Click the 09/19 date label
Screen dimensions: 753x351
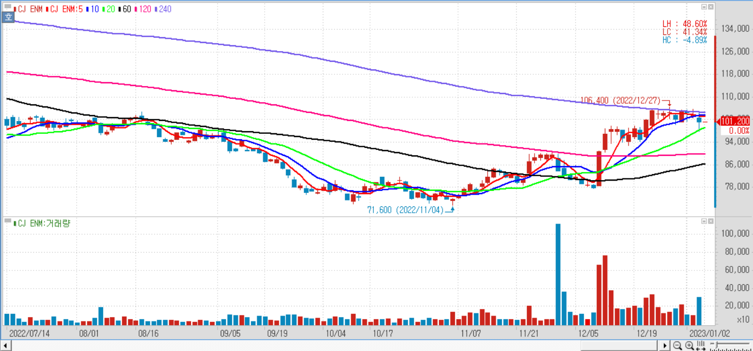278,333
